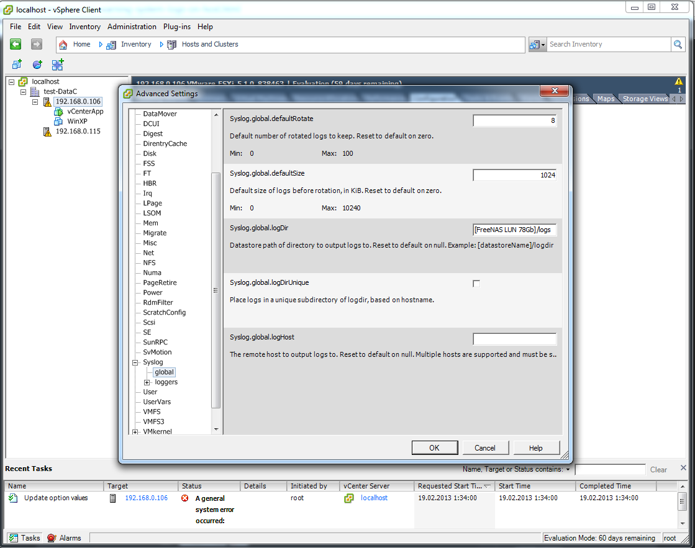The image size is (695, 548).
Task: Open the Alarms panel icon
Action: click(52, 538)
